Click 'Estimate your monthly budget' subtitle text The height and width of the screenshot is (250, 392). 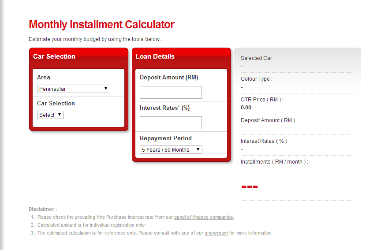(94, 39)
